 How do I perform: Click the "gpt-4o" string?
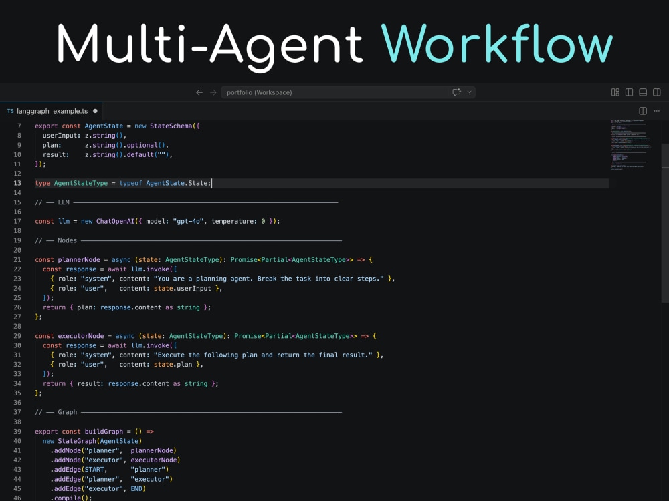pyautogui.click(x=188, y=221)
